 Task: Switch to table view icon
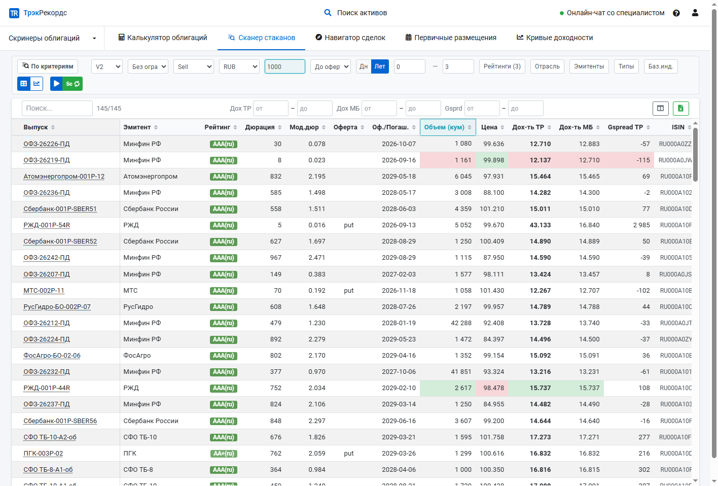click(24, 84)
